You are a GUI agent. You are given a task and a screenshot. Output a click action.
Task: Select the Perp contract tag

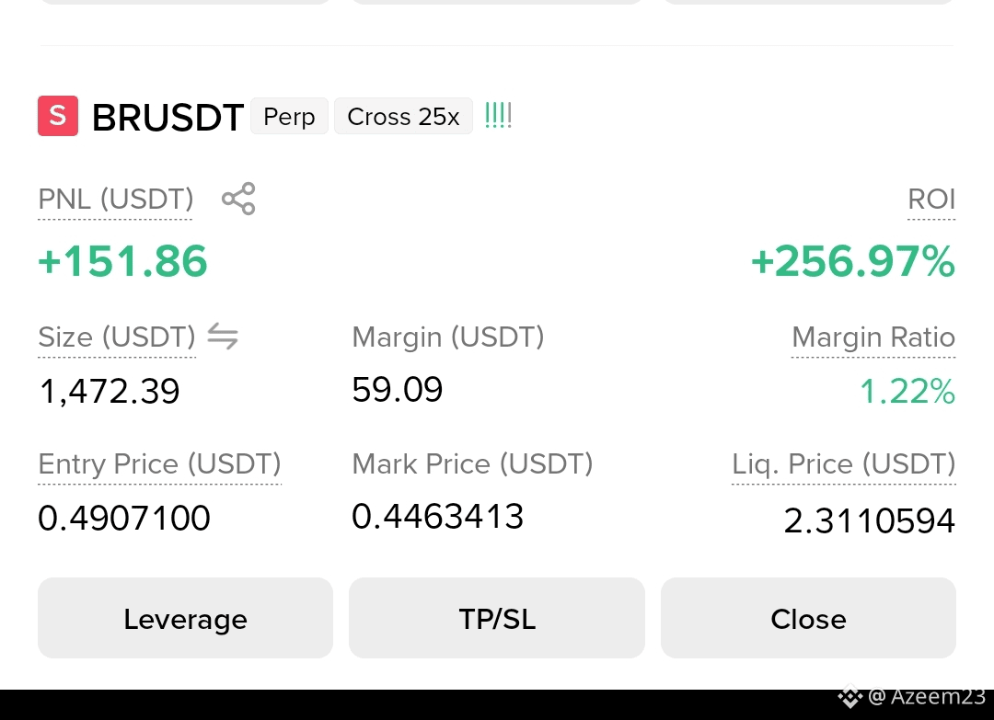click(289, 117)
